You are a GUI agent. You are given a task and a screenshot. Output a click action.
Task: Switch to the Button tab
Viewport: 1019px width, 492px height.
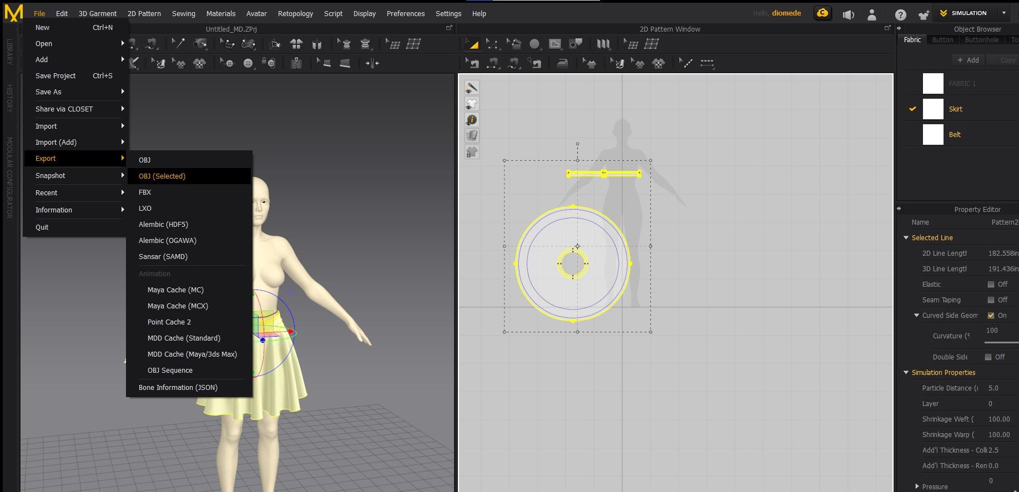click(942, 40)
